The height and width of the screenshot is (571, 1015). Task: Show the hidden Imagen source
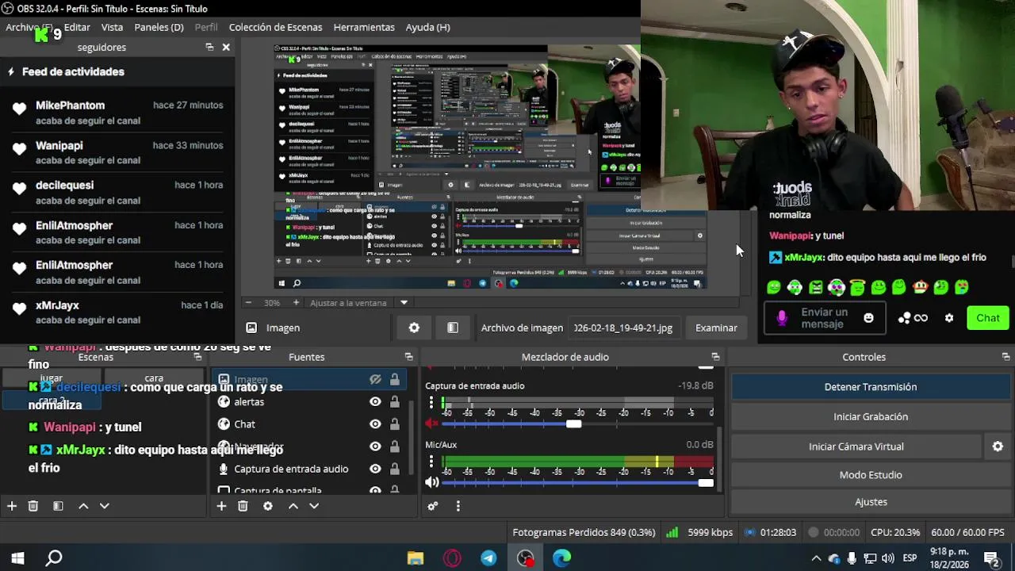point(375,380)
